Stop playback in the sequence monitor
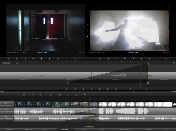The width and height of the screenshot is (176, 131). click(x=125, y=59)
